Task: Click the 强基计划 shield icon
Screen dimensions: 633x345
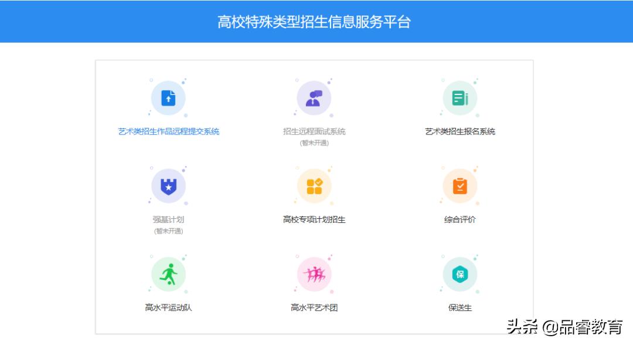Action: click(168, 185)
